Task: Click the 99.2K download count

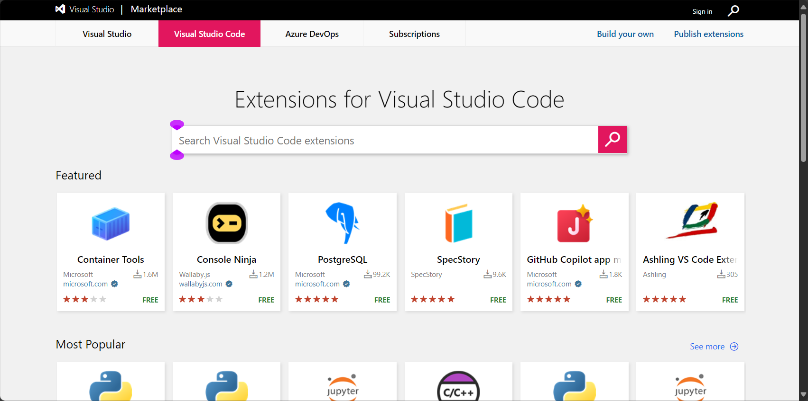Action: pyautogui.click(x=381, y=275)
